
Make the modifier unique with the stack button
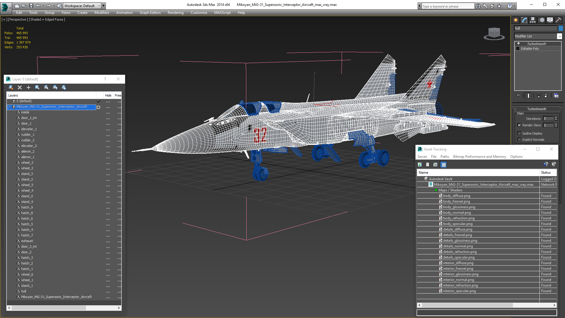[x=539, y=96]
